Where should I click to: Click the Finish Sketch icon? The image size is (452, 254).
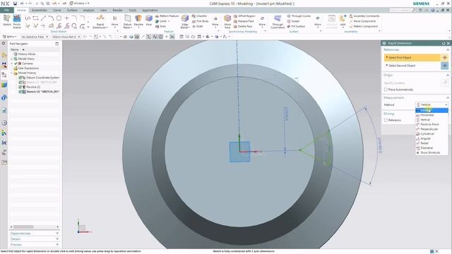[x=17, y=19]
